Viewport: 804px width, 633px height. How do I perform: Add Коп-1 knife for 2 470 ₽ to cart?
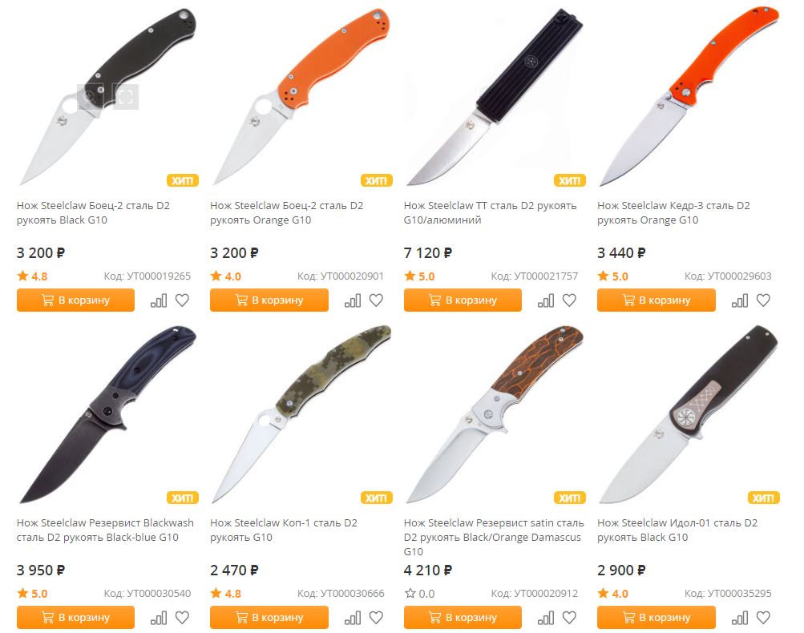pos(269,618)
